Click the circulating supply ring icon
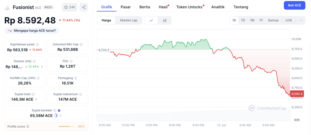 coord(56,116)
